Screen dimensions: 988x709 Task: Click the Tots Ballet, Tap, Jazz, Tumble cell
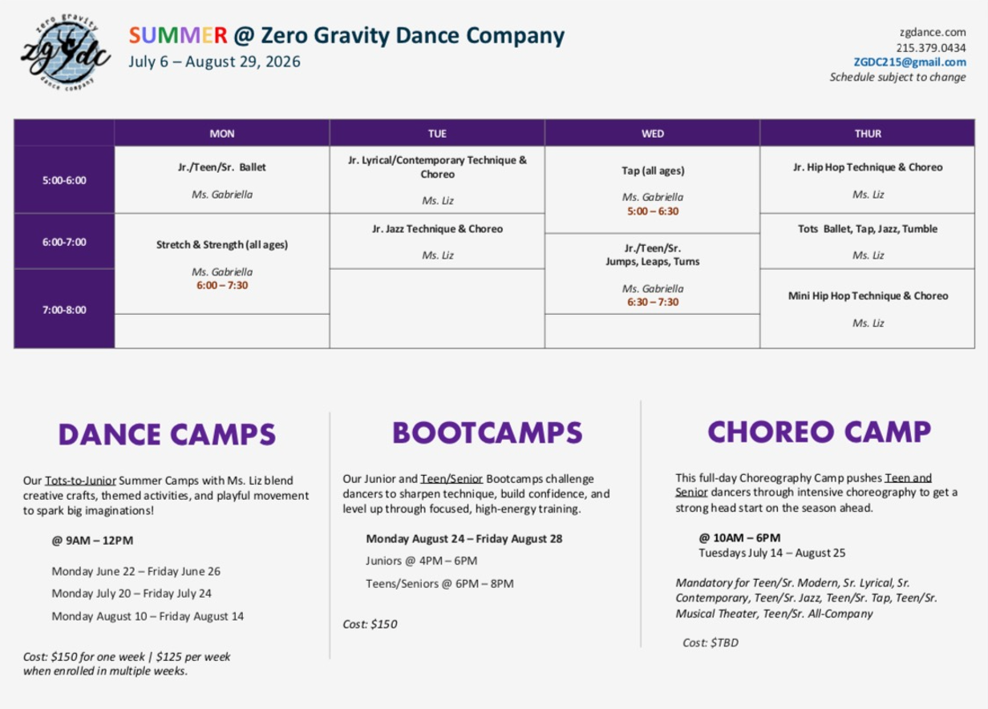[868, 240]
